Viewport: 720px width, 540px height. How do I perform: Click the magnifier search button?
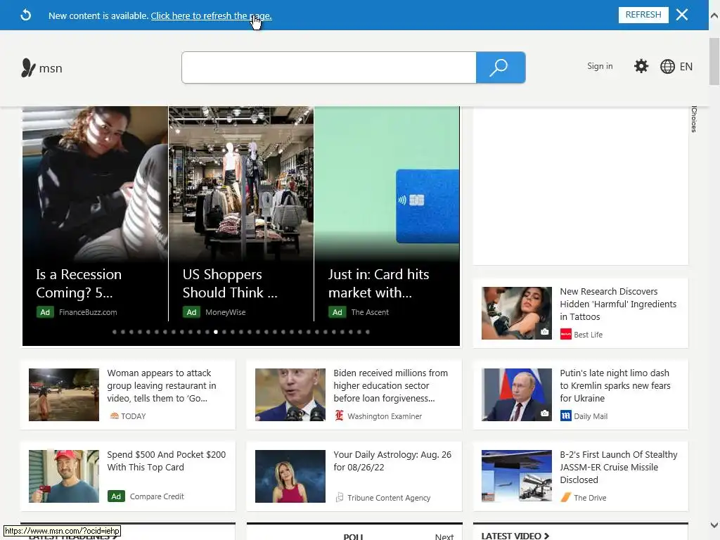point(501,67)
